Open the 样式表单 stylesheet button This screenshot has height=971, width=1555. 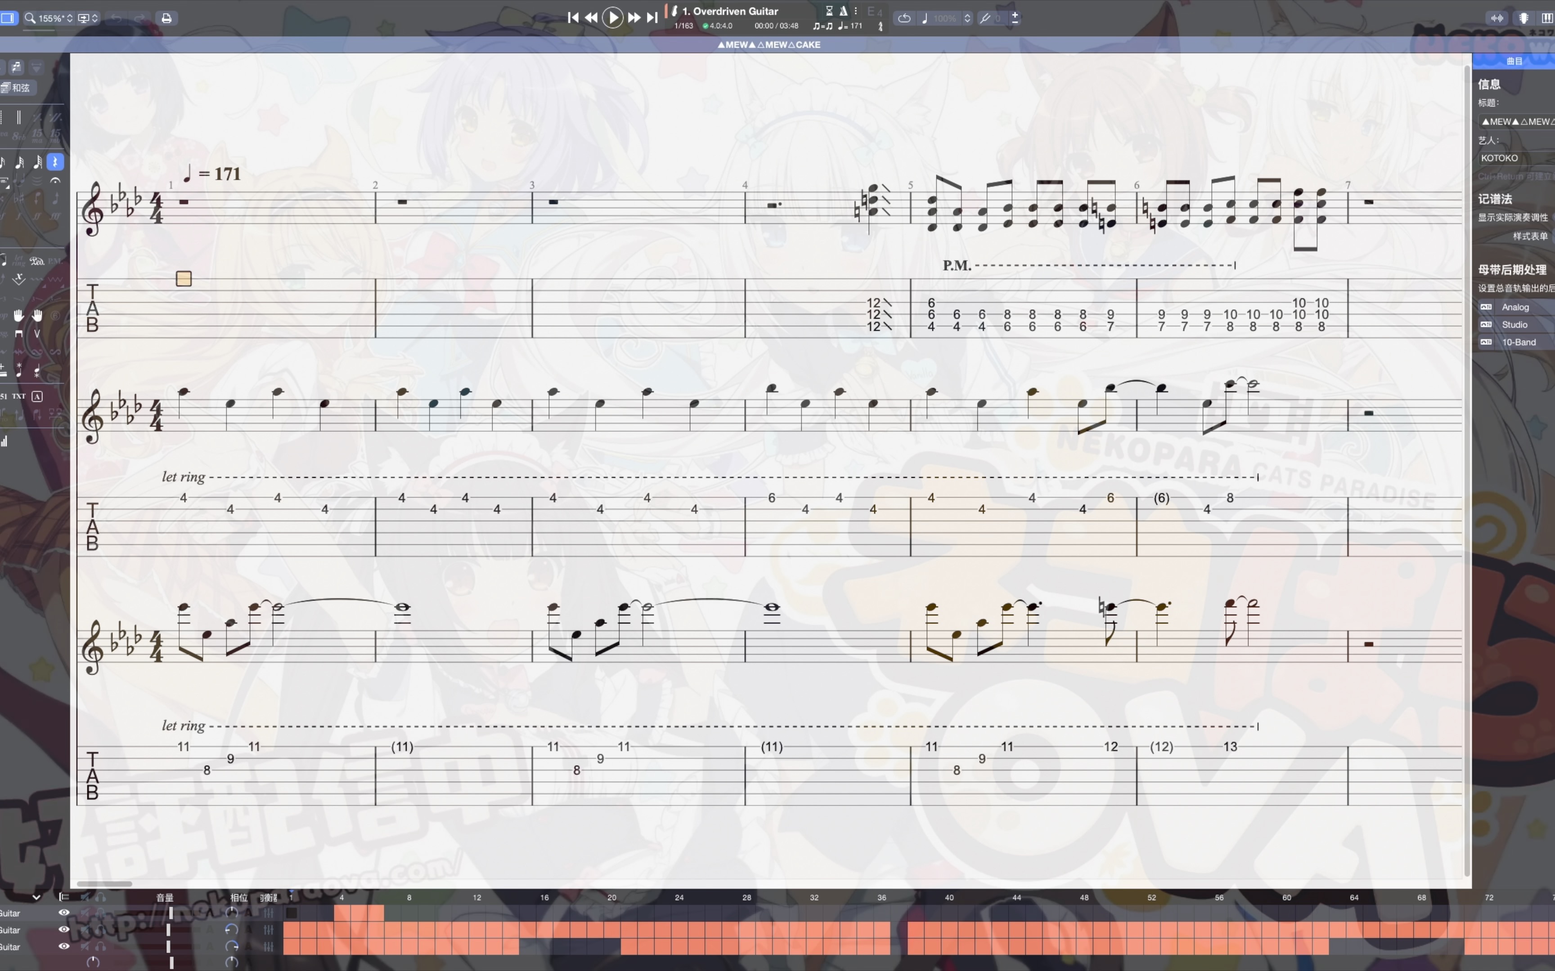[x=1530, y=236]
